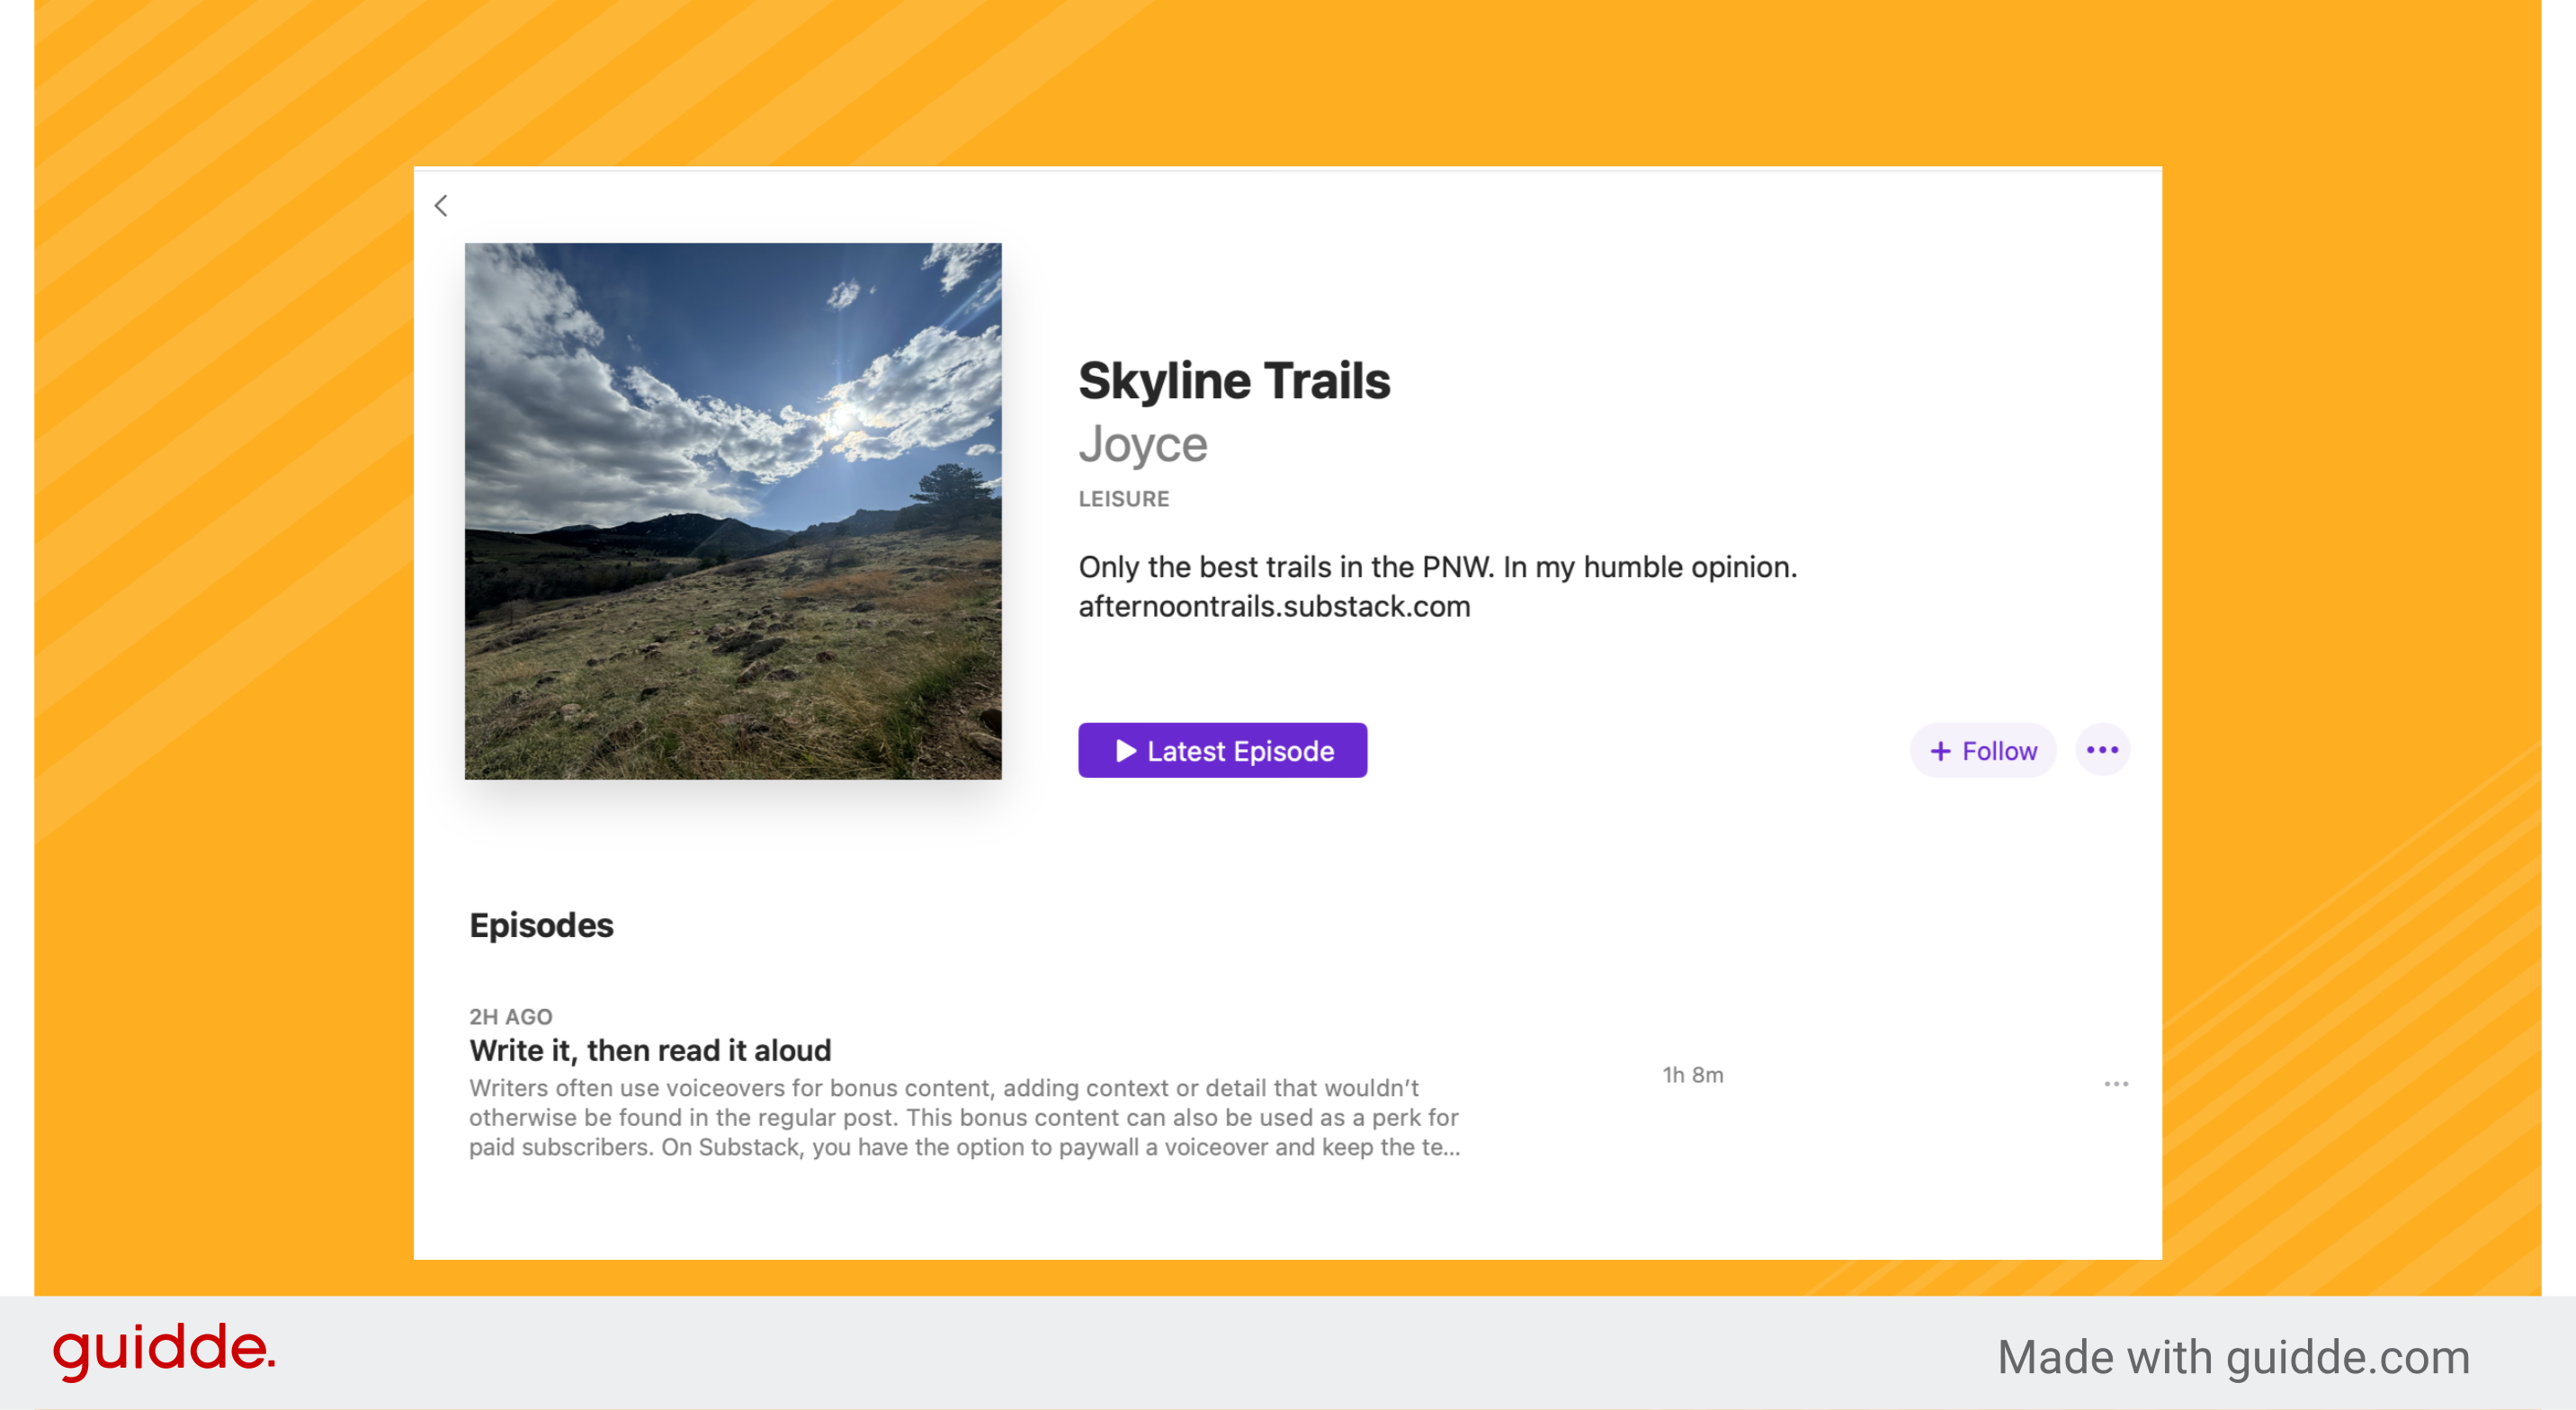Click the plus icon next to Follow

[1940, 750]
